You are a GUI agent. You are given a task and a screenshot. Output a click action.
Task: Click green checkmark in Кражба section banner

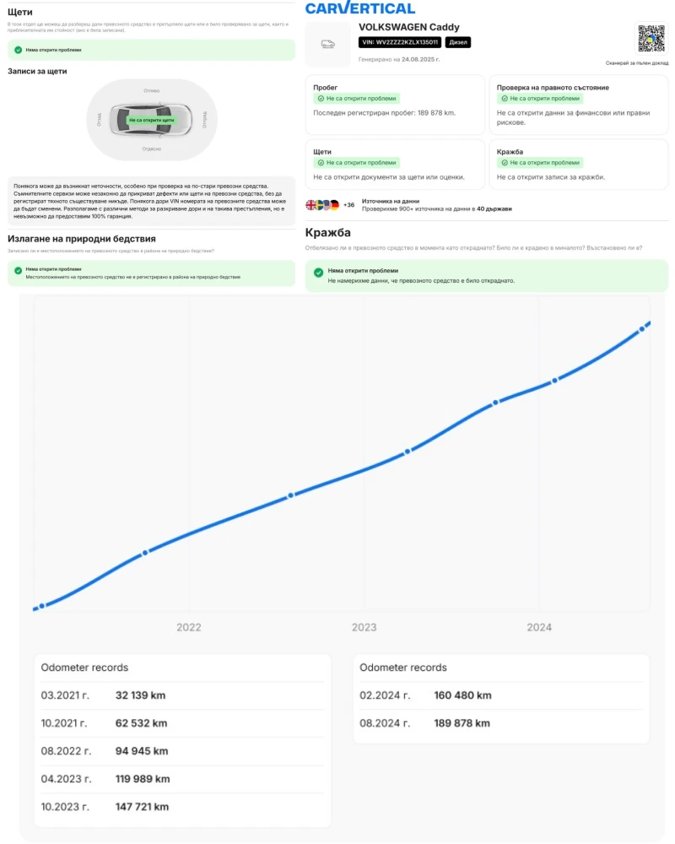coord(318,272)
